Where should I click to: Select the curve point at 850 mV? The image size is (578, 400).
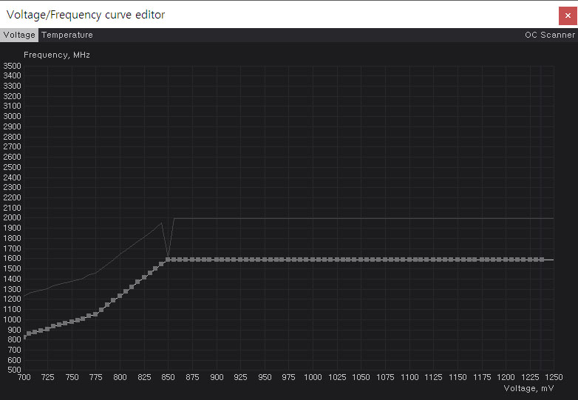[x=168, y=260]
